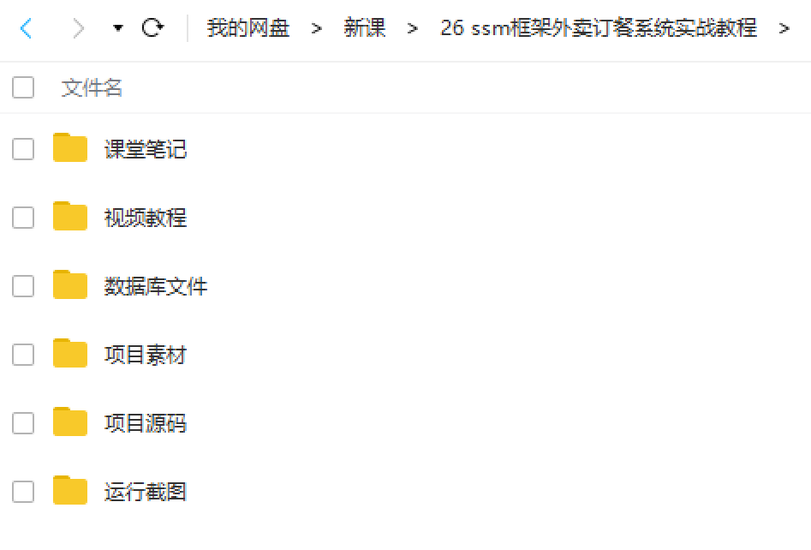Go to 我的网盘 in breadcrumb
This screenshot has width=811, height=550.
[248, 28]
